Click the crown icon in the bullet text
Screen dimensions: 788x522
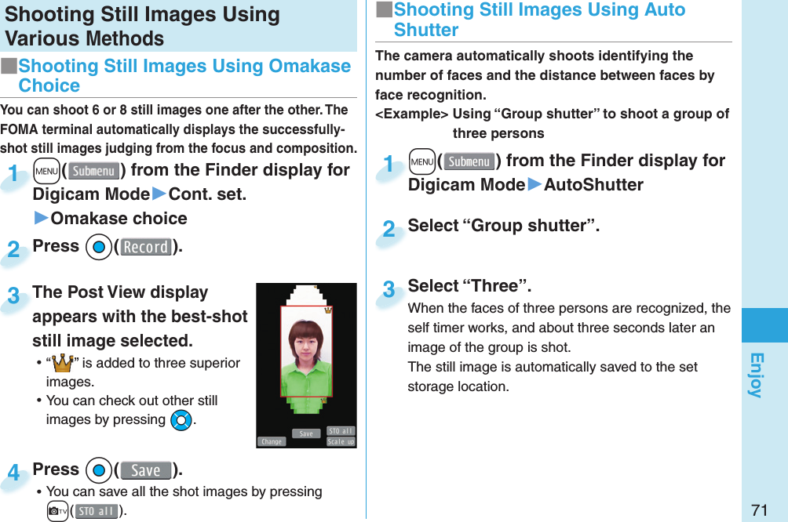pyautogui.click(x=62, y=364)
